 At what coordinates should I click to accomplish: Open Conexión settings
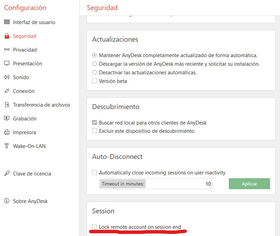pos(24,91)
